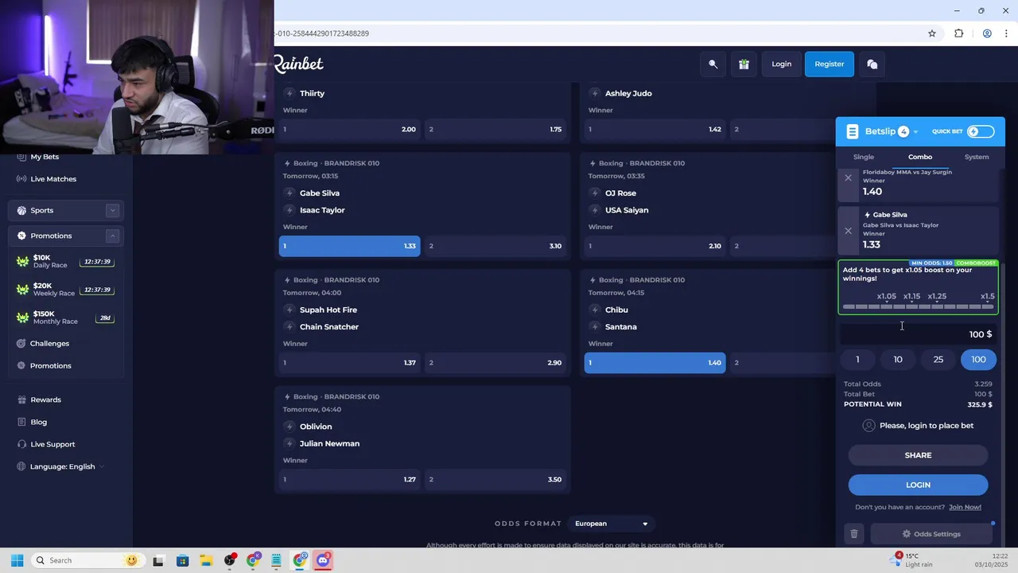The height and width of the screenshot is (573, 1018).
Task: Select Julian Newman odds 3.50
Action: coord(495,479)
